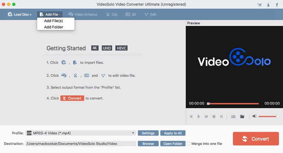The height and width of the screenshot is (153, 283).
Task: Expand the Load Disc dropdown
Action: [19, 15]
